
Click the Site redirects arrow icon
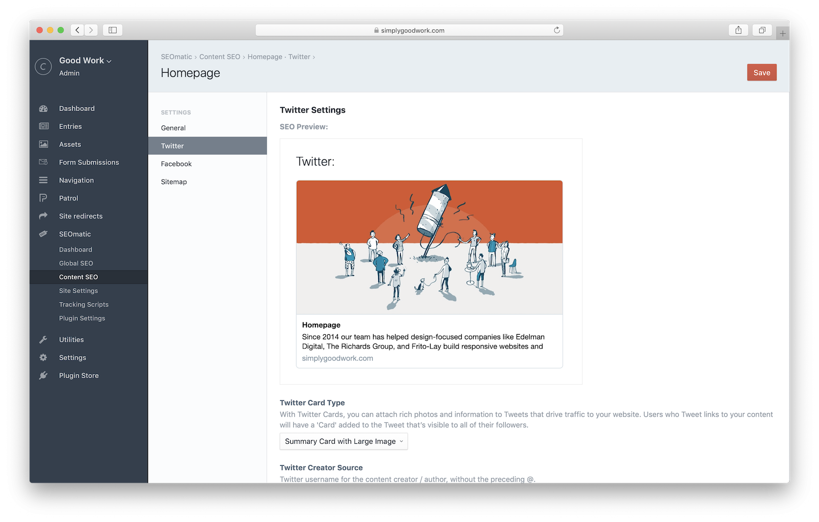click(x=44, y=216)
